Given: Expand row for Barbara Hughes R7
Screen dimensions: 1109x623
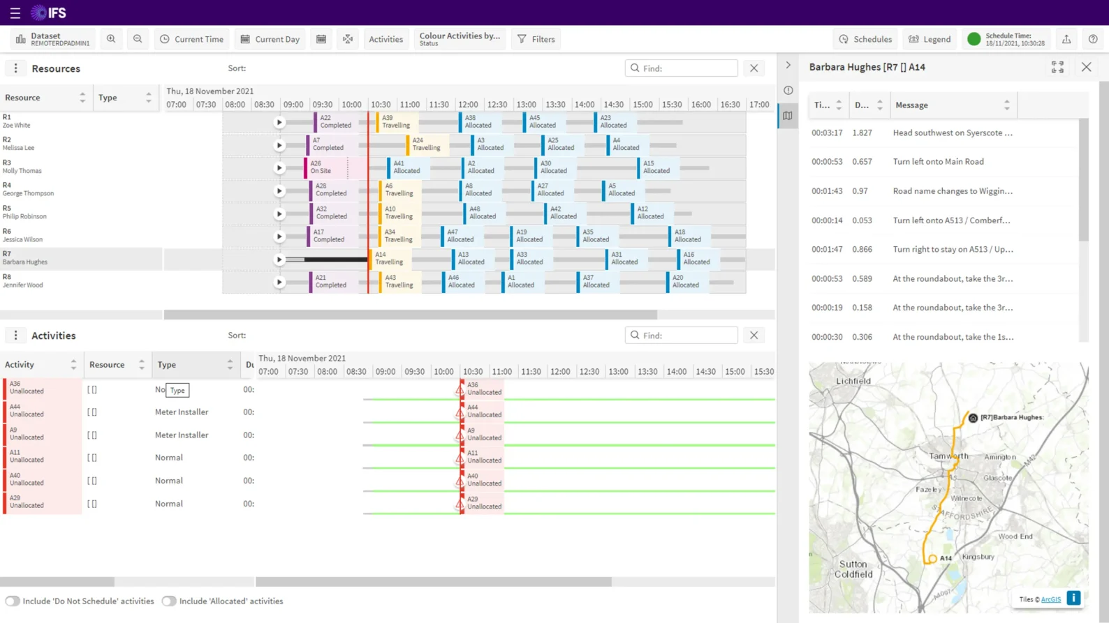Looking at the screenshot, I should [x=279, y=260].
